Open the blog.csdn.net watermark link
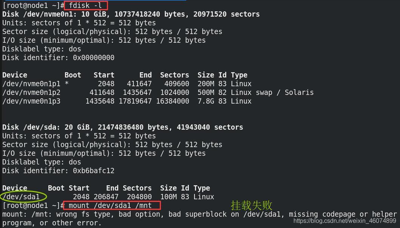The width and height of the screenshot is (400, 228). click(344, 221)
